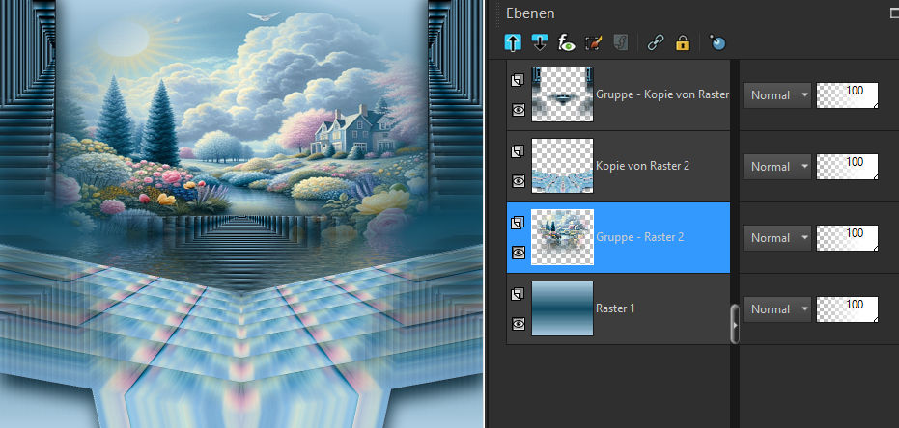Click opacity slider of Kopie von Raster 2
The width and height of the screenshot is (899, 428).
[x=848, y=167]
